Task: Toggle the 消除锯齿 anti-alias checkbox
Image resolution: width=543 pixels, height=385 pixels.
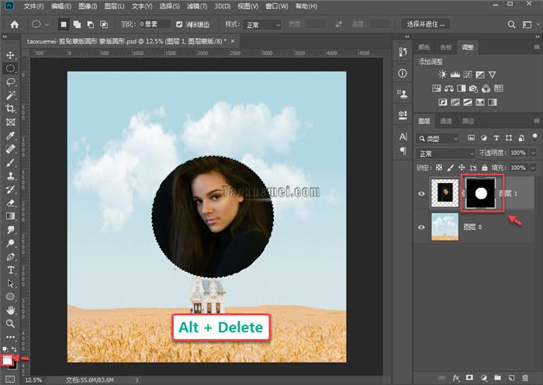Action: (x=180, y=25)
